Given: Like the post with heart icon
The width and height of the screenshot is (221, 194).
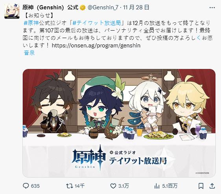Looking at the screenshot, I should tap(113, 186).
